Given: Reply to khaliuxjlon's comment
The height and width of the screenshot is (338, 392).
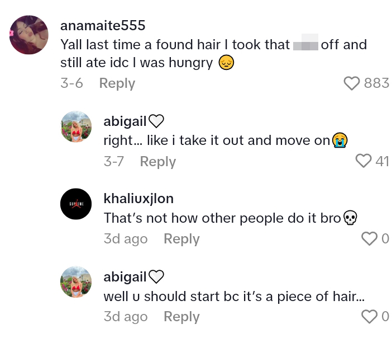Looking at the screenshot, I should 181,239.
